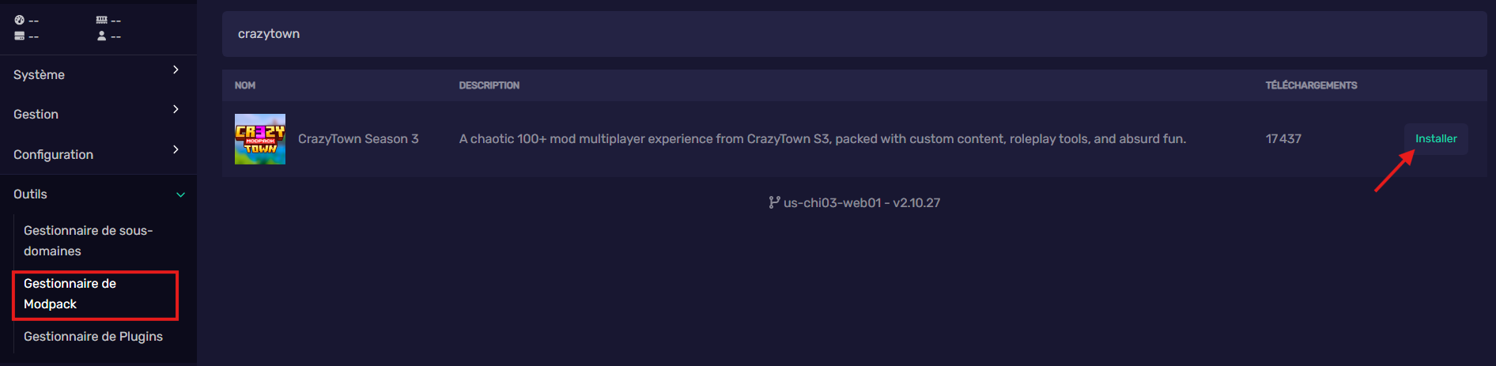Click the DESCRIPTION column header
The height and width of the screenshot is (366, 1496).
pos(489,85)
